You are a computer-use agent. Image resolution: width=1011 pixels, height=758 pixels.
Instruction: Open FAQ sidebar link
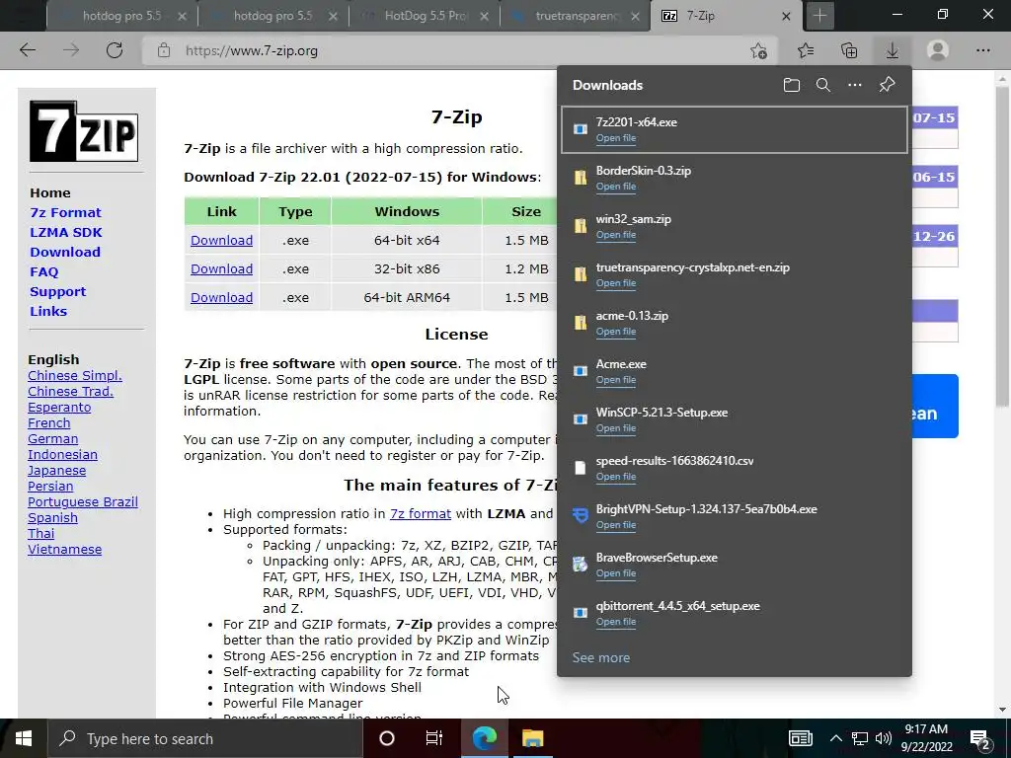point(43,272)
